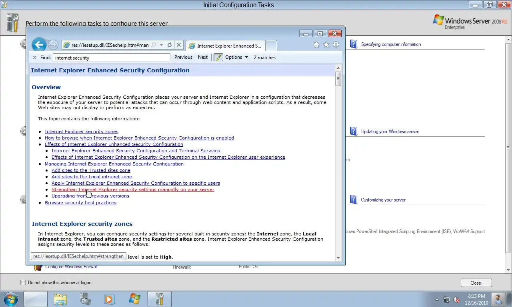Open Windows Media Player taskbar icon
Screen dimensions: 512x307
pos(110,299)
